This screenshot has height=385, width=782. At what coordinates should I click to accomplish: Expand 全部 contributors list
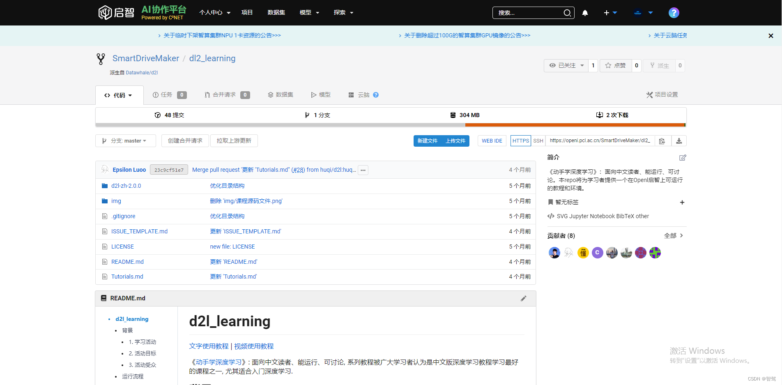[674, 235]
